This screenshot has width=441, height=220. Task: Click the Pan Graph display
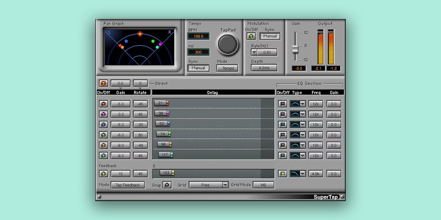coord(140,48)
